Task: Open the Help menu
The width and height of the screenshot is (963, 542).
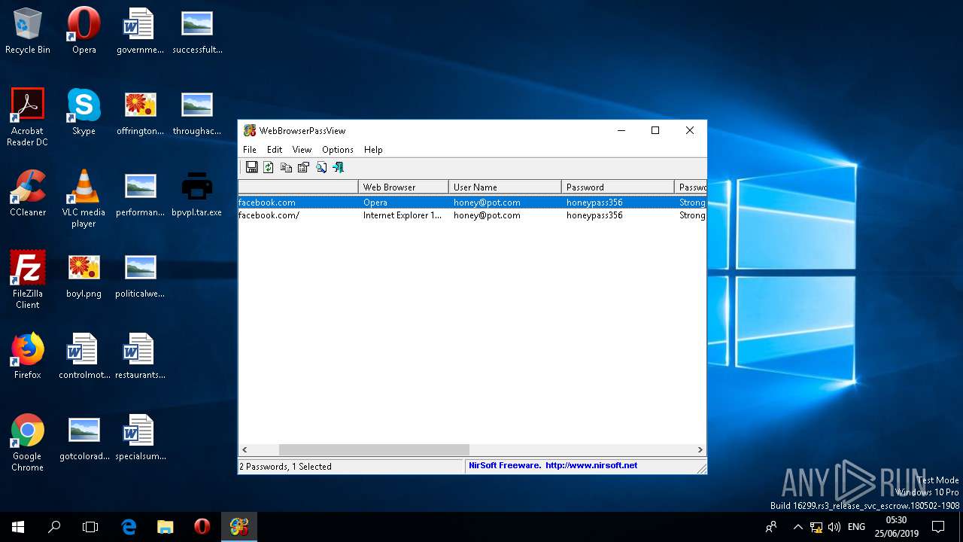Action: [x=373, y=150]
